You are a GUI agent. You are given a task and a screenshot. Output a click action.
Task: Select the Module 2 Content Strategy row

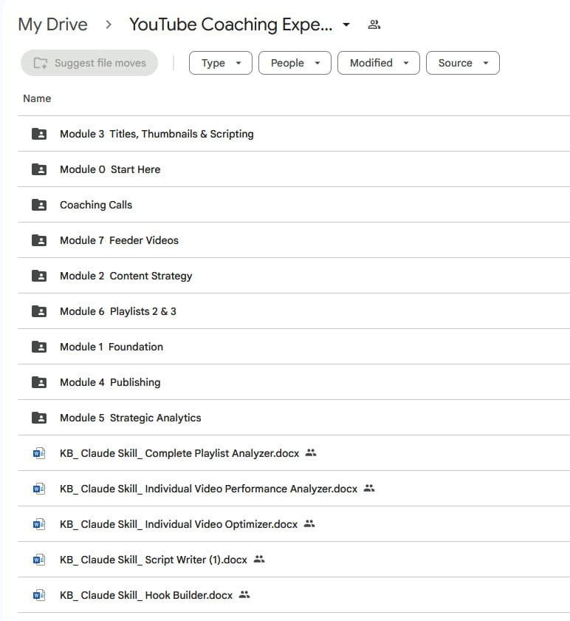(x=294, y=276)
